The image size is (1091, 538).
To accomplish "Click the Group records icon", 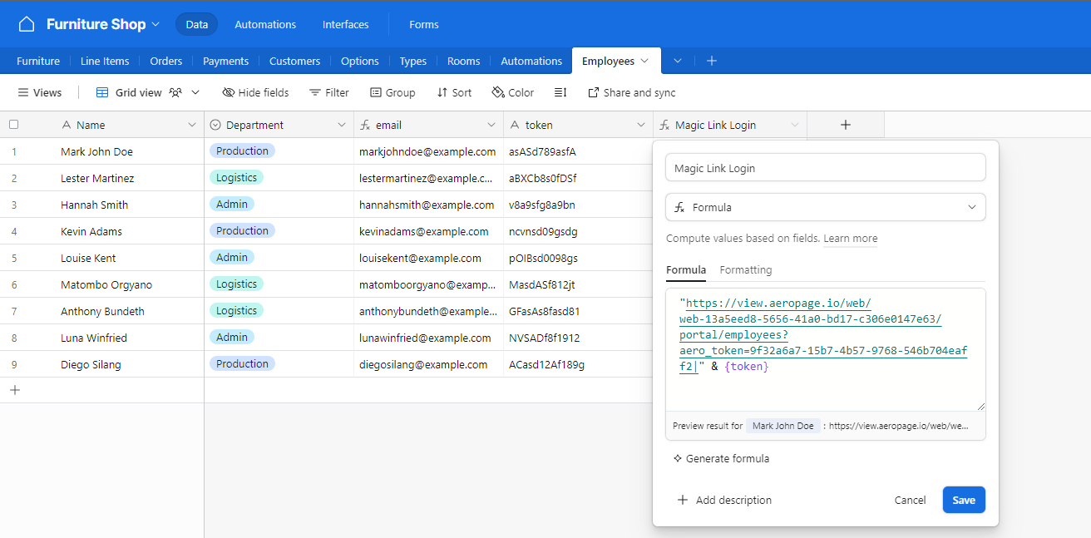I will point(376,92).
